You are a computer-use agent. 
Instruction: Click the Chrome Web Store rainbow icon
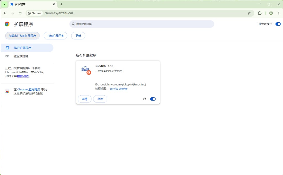7,91
